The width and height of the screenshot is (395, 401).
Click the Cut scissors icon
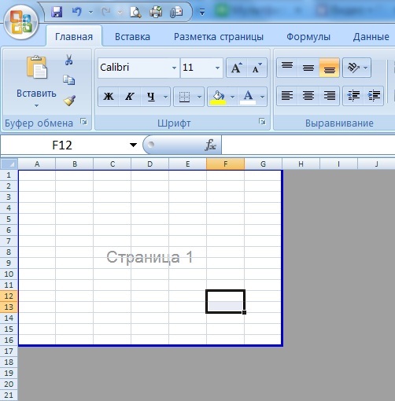coord(69,60)
